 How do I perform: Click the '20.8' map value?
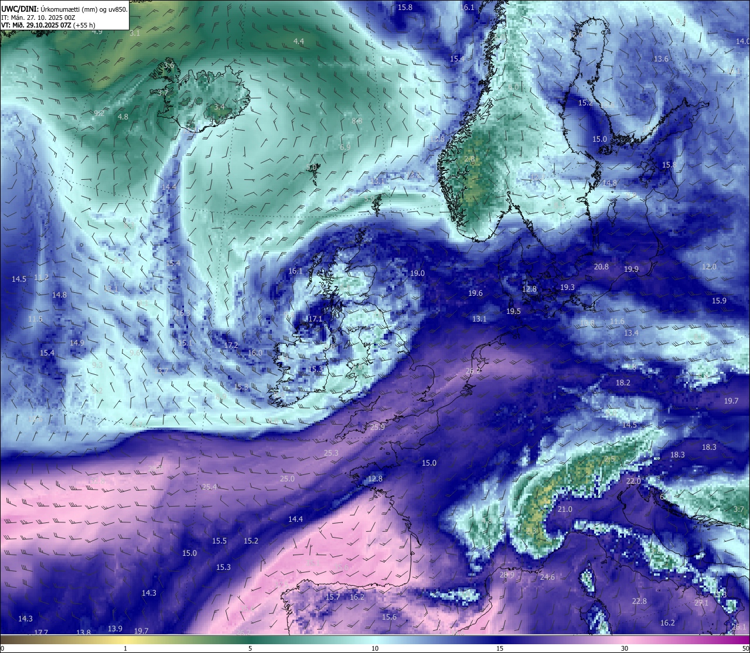click(x=601, y=266)
